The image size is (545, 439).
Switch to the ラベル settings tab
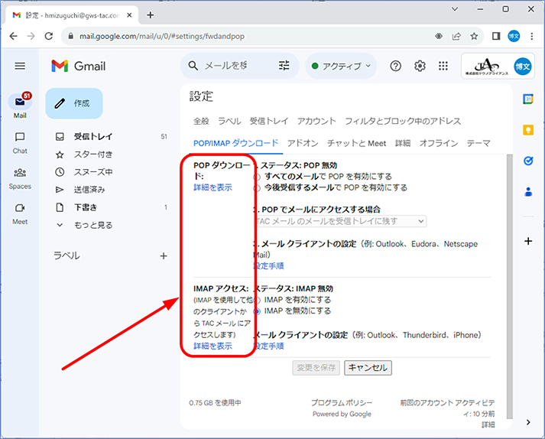pos(229,121)
